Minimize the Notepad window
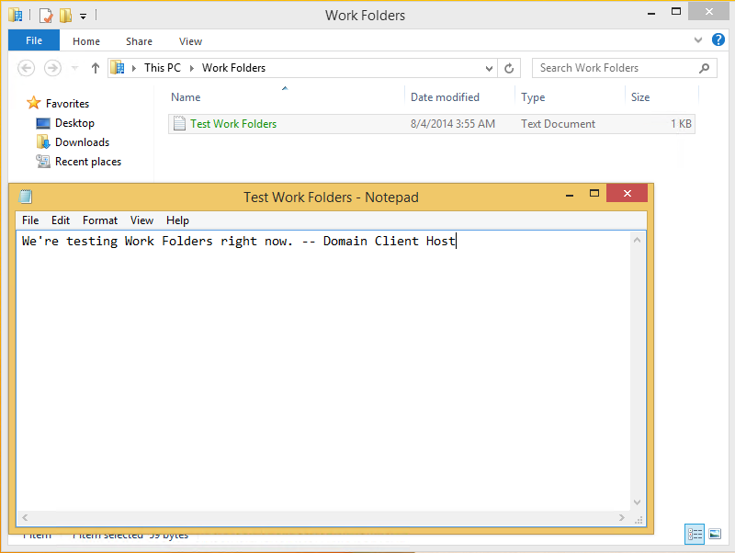Image resolution: width=735 pixels, height=553 pixels. tap(570, 195)
